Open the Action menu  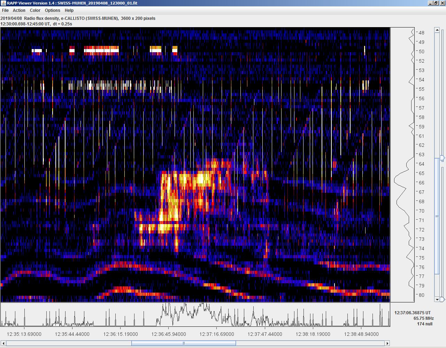[19, 10]
